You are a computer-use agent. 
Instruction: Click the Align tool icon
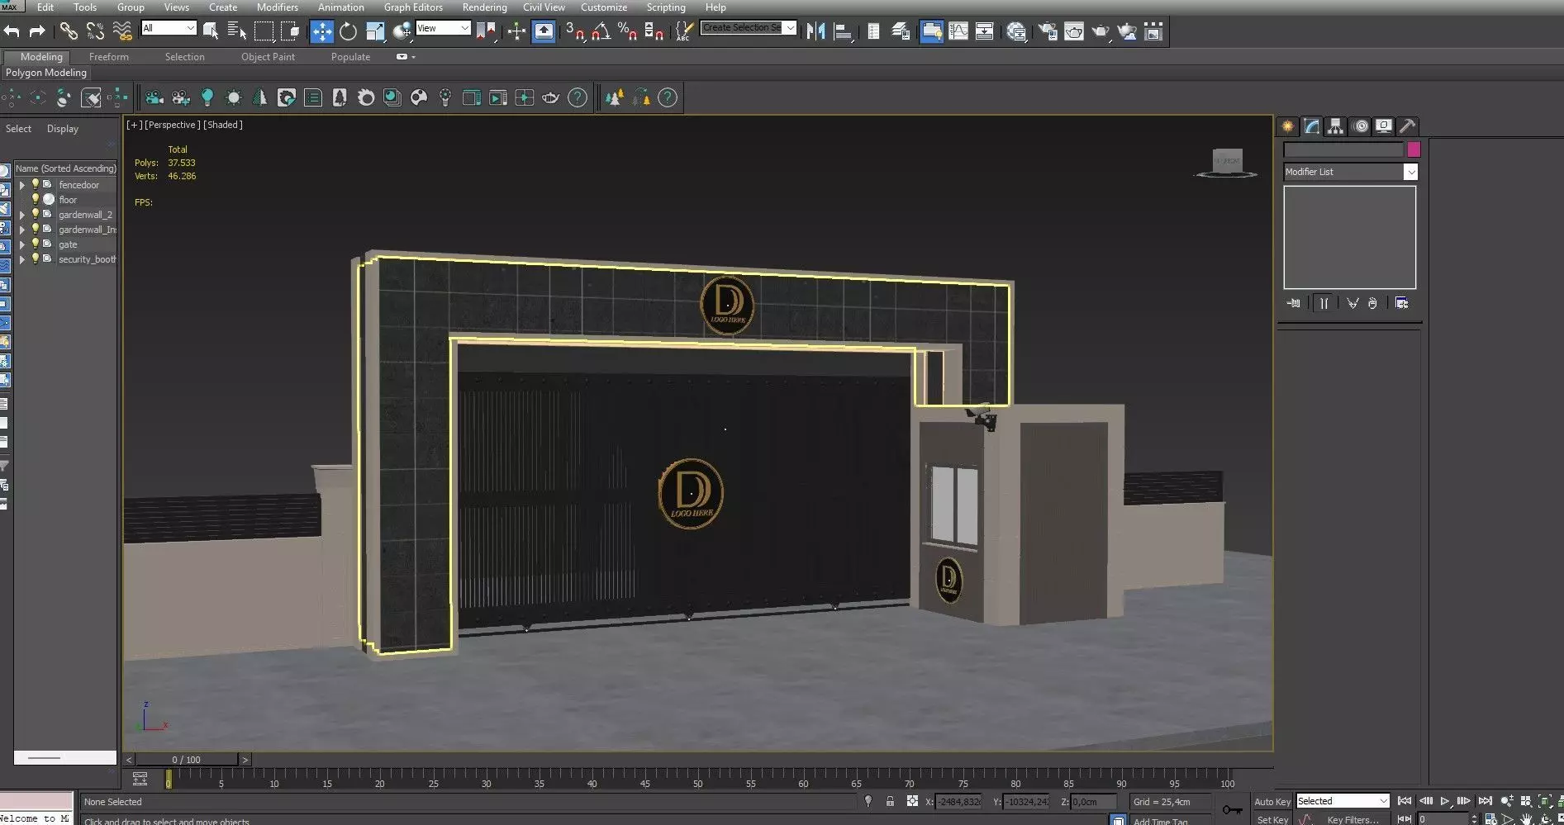(843, 31)
